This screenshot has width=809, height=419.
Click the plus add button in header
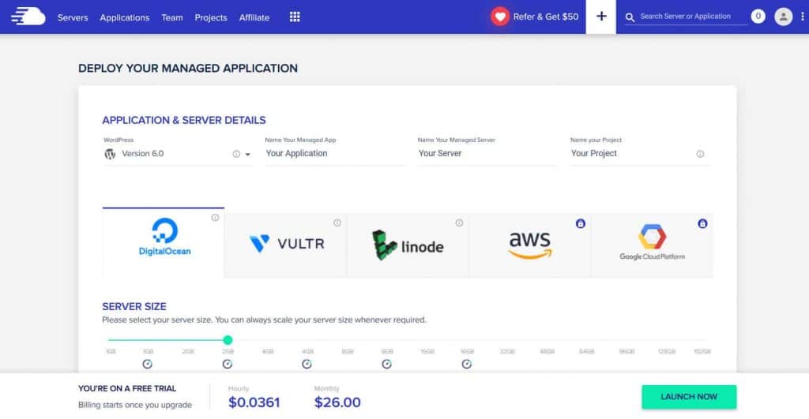pyautogui.click(x=601, y=17)
